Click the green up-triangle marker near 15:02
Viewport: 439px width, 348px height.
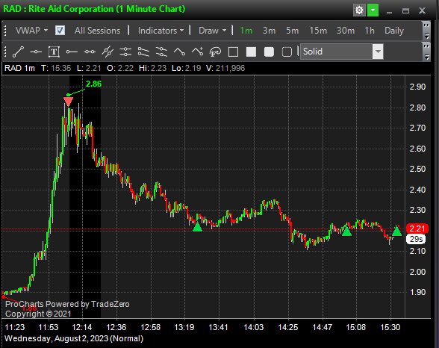tap(346, 231)
